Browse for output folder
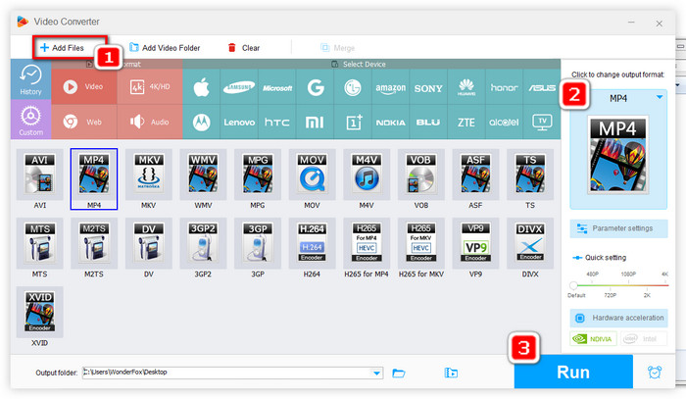Image resolution: width=686 pixels, height=399 pixels. pos(399,374)
